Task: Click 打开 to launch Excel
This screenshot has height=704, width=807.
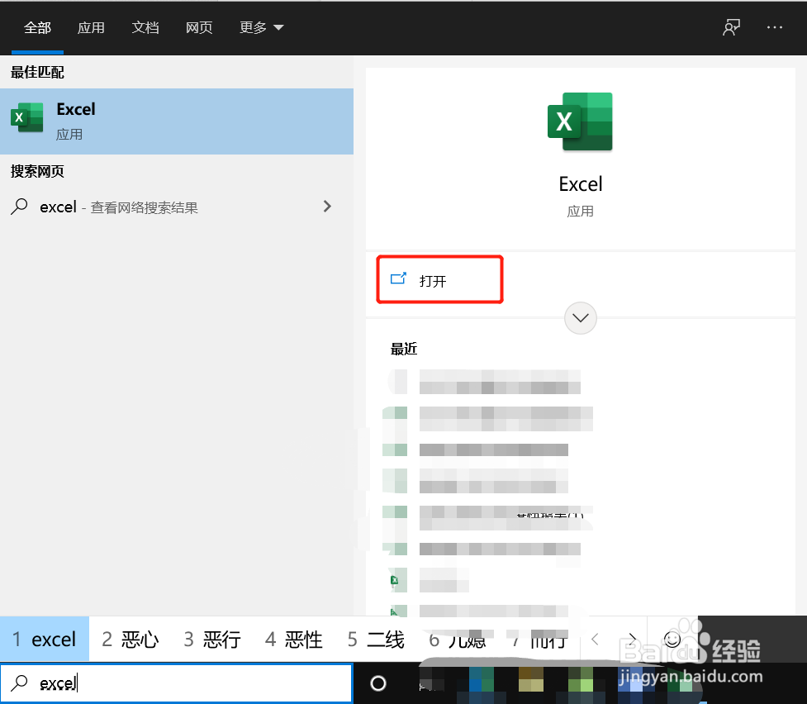Action: tap(440, 279)
